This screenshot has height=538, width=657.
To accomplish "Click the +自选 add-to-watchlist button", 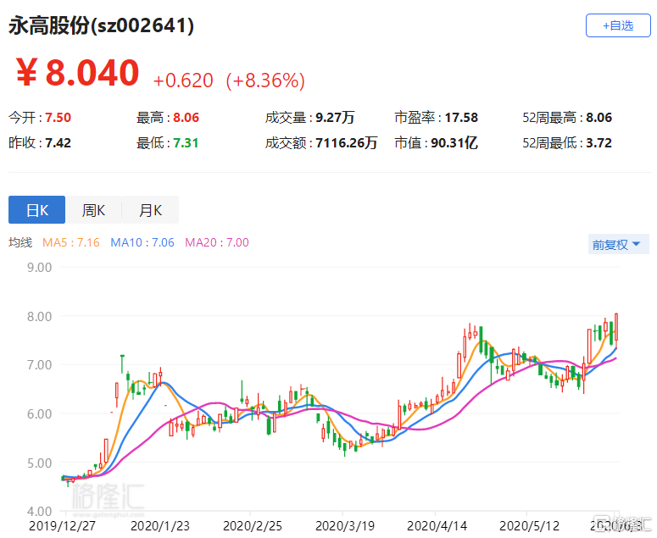I will pos(618,25).
